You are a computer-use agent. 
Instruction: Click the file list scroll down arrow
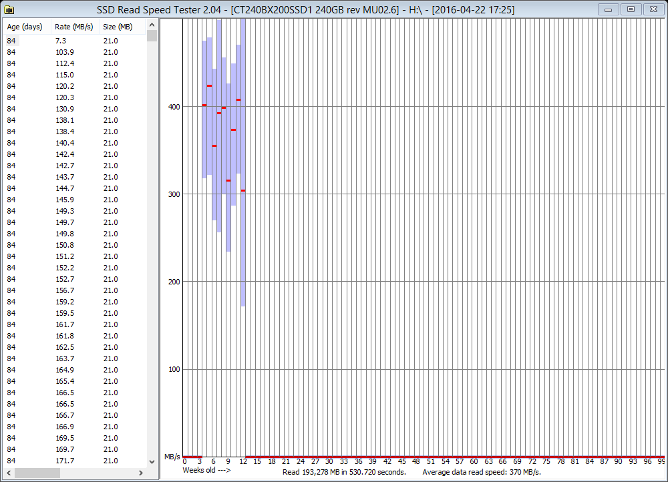point(152,461)
